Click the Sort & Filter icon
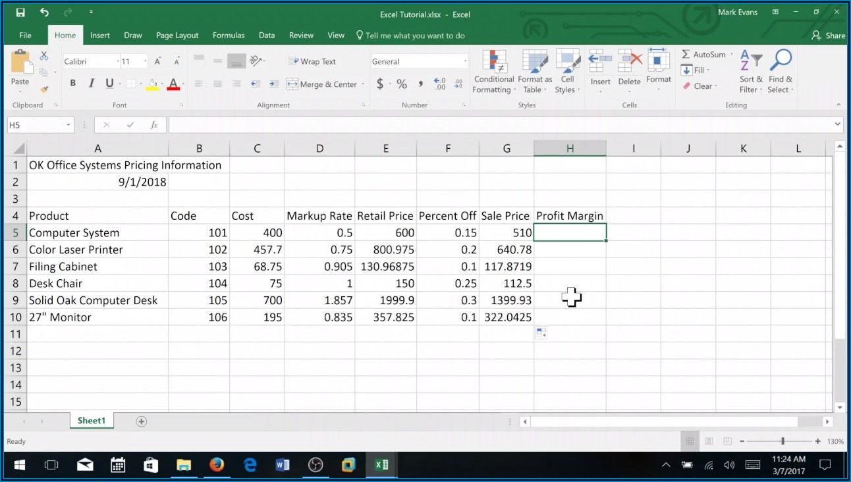 751,72
